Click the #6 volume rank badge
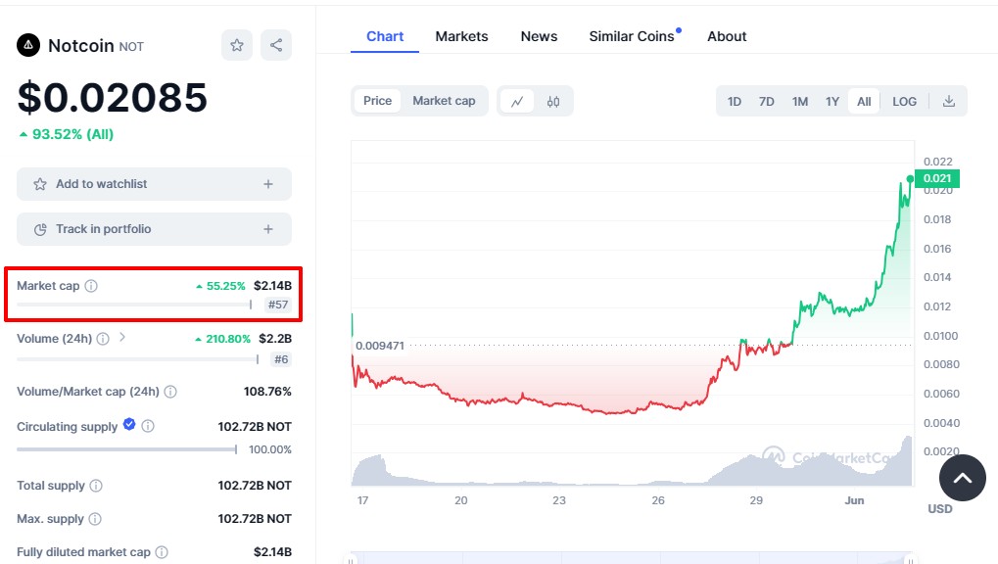Viewport: 998px width, 564px height. click(x=281, y=359)
